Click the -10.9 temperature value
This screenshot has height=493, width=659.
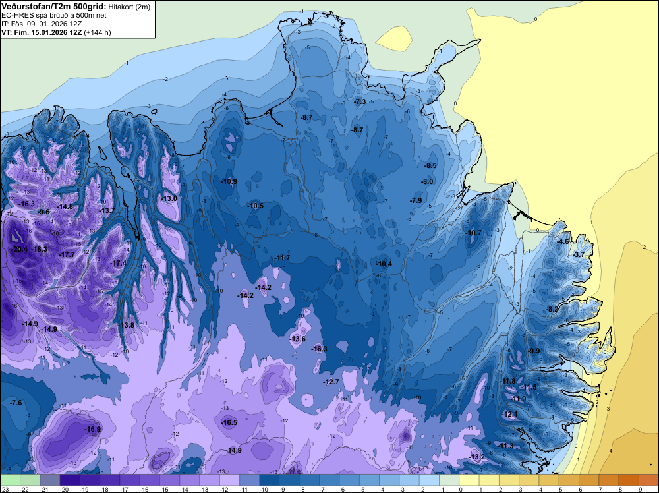point(229,181)
